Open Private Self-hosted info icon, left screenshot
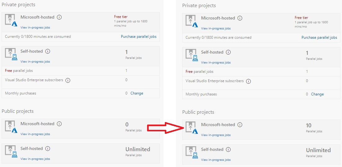342x167 pixels. tap(47, 51)
